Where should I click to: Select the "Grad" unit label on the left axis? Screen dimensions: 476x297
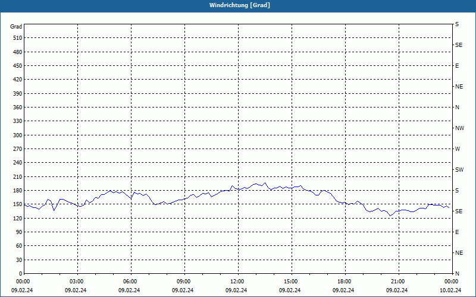coord(16,27)
